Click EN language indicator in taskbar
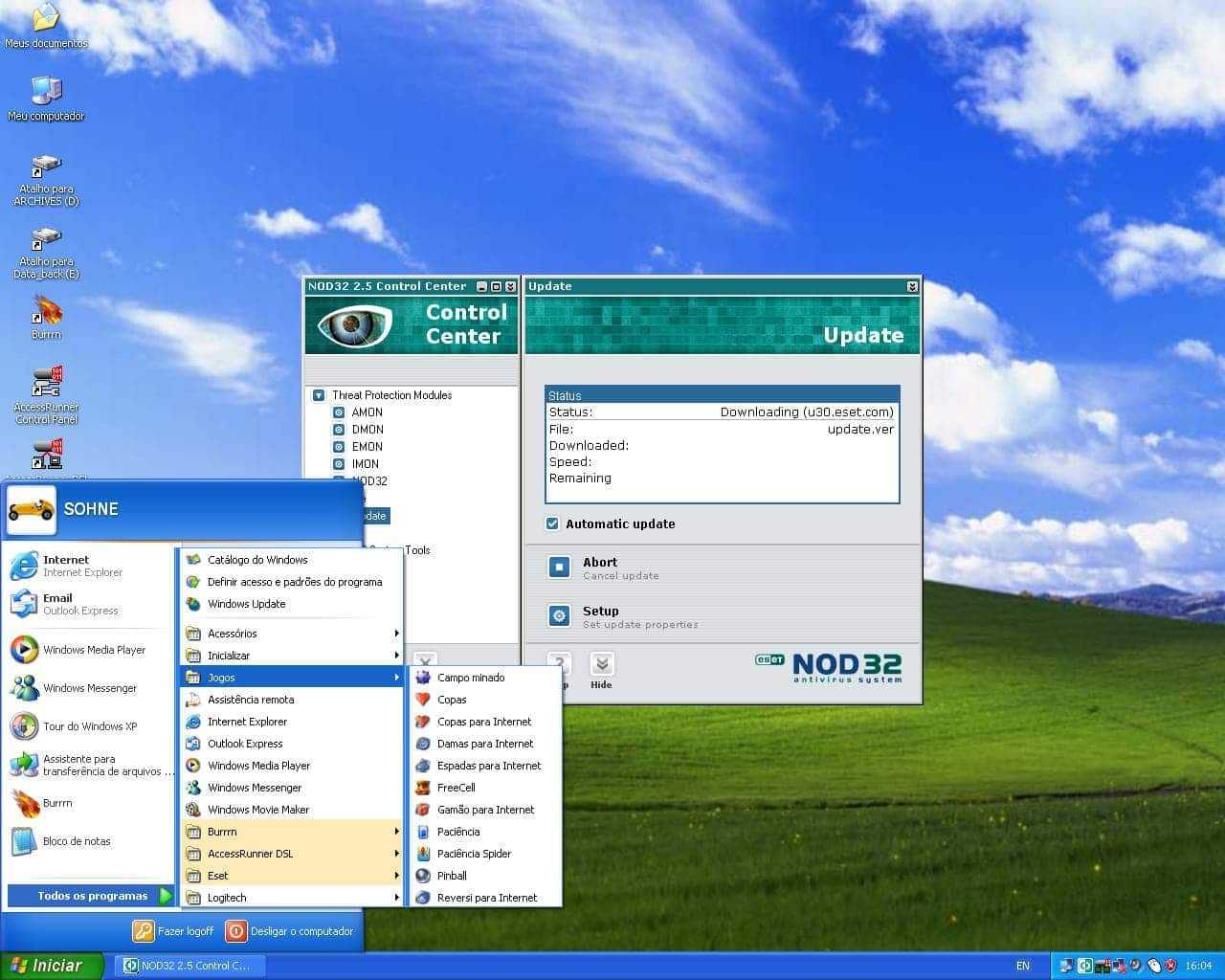 coord(1023,966)
